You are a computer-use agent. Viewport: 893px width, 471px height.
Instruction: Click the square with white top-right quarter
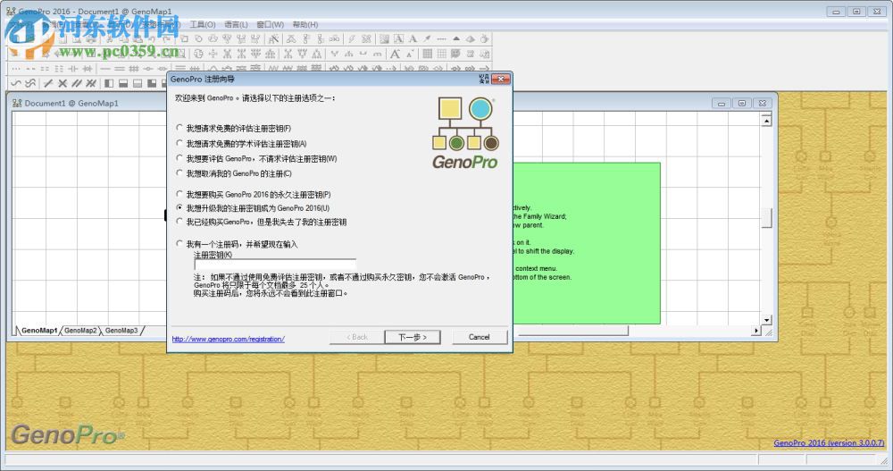(x=152, y=83)
